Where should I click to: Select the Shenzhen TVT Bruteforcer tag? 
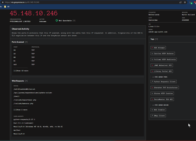coord(165,88)
